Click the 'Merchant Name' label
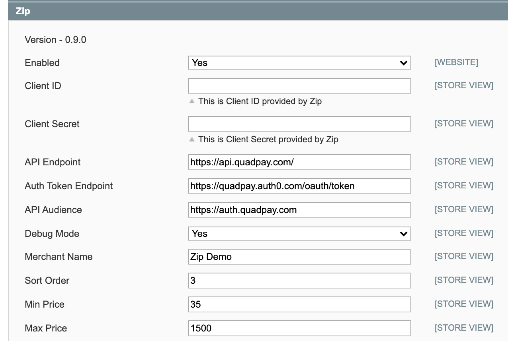The image size is (508, 341). click(59, 257)
